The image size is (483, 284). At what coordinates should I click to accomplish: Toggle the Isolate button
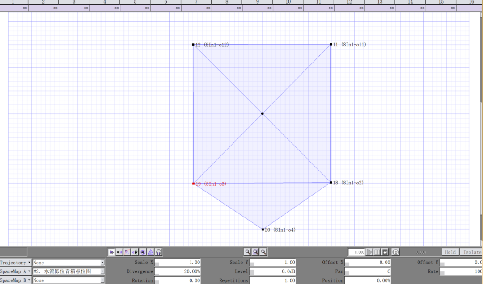click(471, 252)
